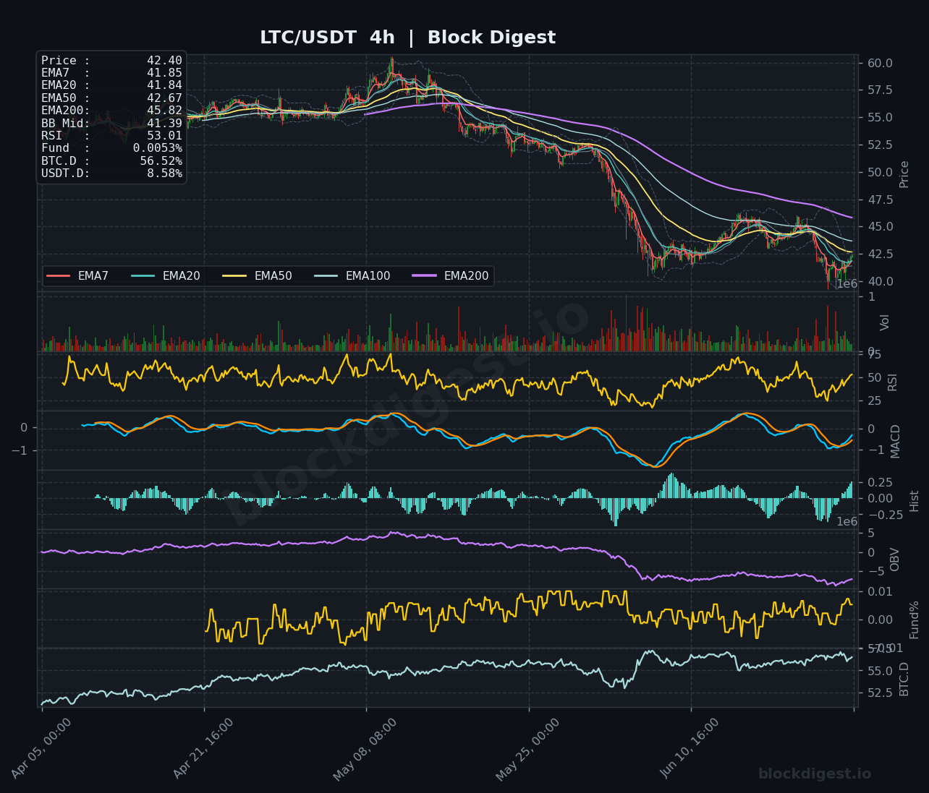The height and width of the screenshot is (793, 929).
Task: Click the 42.5 price axis tick
Action: coord(880,254)
